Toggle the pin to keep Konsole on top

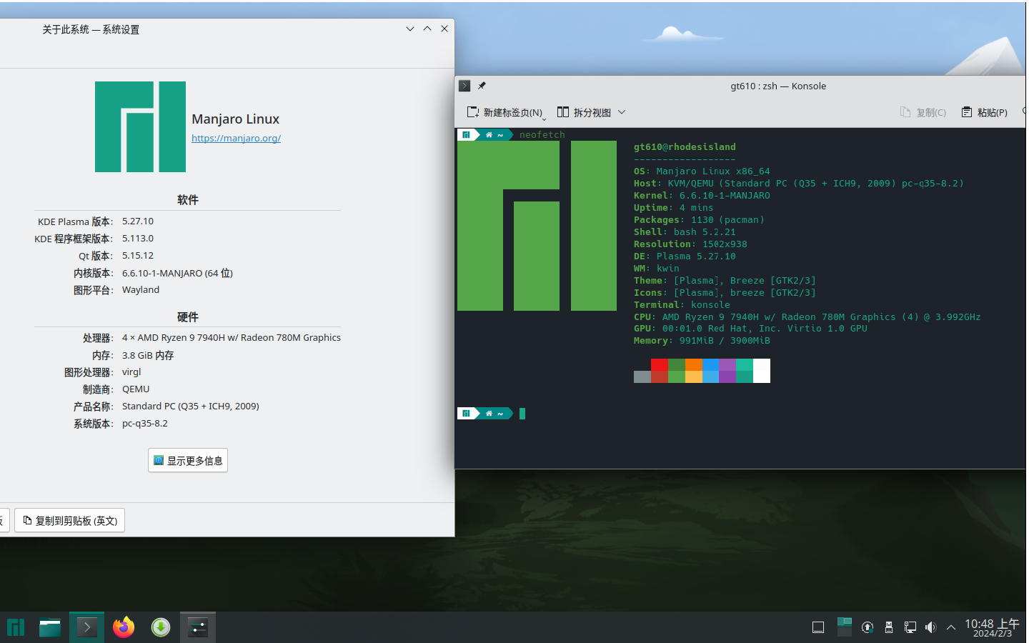pos(481,86)
